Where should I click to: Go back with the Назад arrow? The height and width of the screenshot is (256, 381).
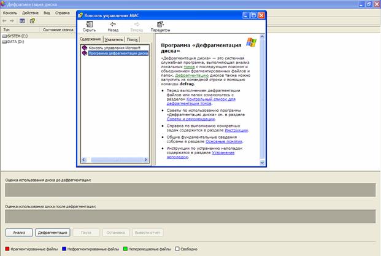[x=113, y=25]
